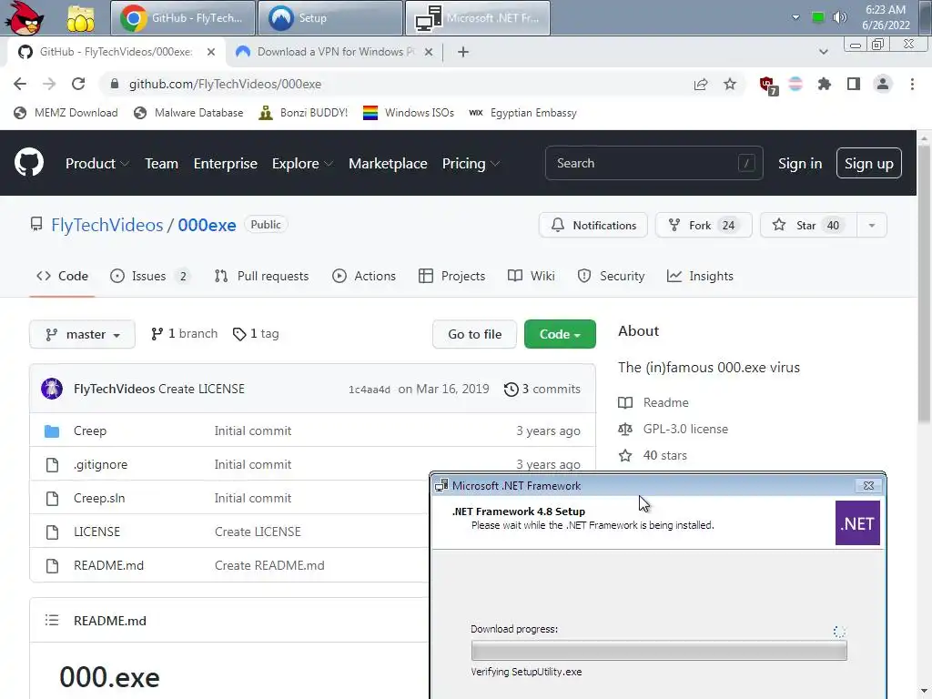Reload the current page
This screenshot has height=699, width=932.
click(x=78, y=84)
